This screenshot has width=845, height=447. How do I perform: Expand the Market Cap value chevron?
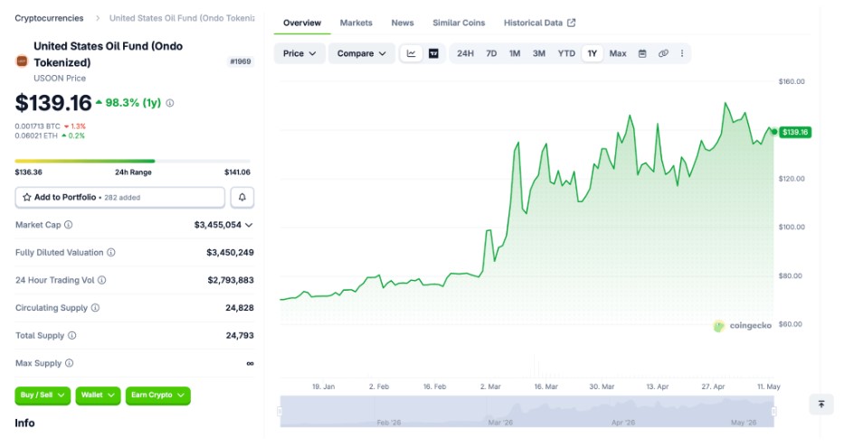click(x=249, y=225)
